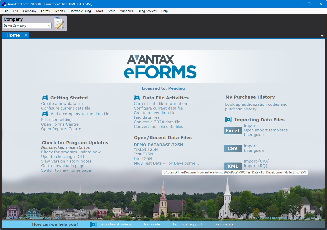The image size is (327, 230).
Task: Open the Forms menu
Action: coord(45,11)
